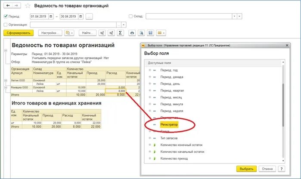Open send by email envelope dropdown
The height and width of the screenshot is (179, 301).
pos(161,33)
